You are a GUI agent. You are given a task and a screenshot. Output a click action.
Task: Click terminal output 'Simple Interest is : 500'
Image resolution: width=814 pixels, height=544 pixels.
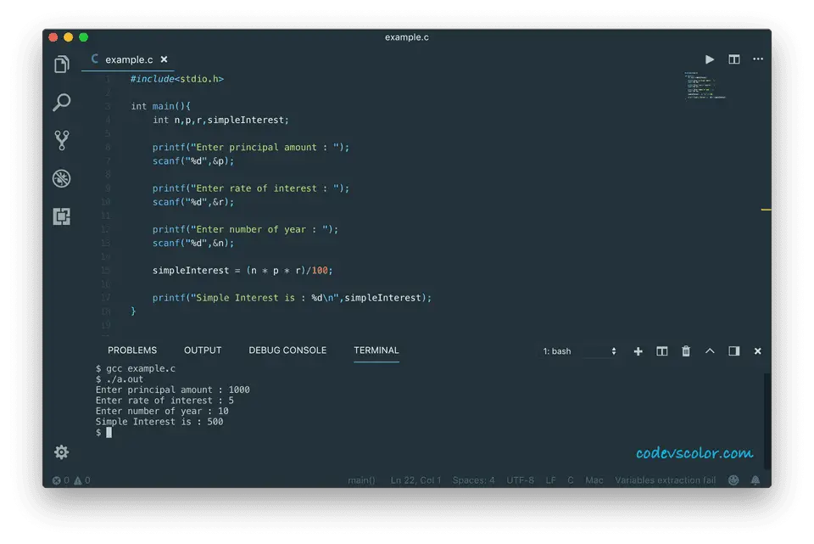[159, 422]
